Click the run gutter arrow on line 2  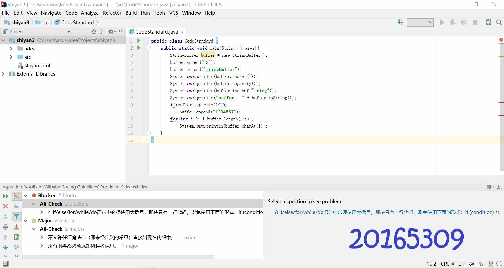139,48
